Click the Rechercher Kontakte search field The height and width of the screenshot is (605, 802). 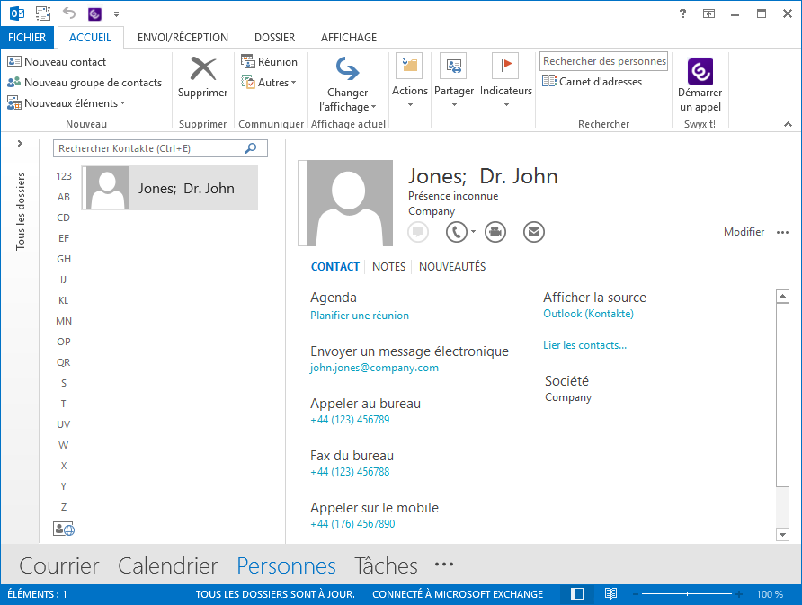click(x=148, y=148)
